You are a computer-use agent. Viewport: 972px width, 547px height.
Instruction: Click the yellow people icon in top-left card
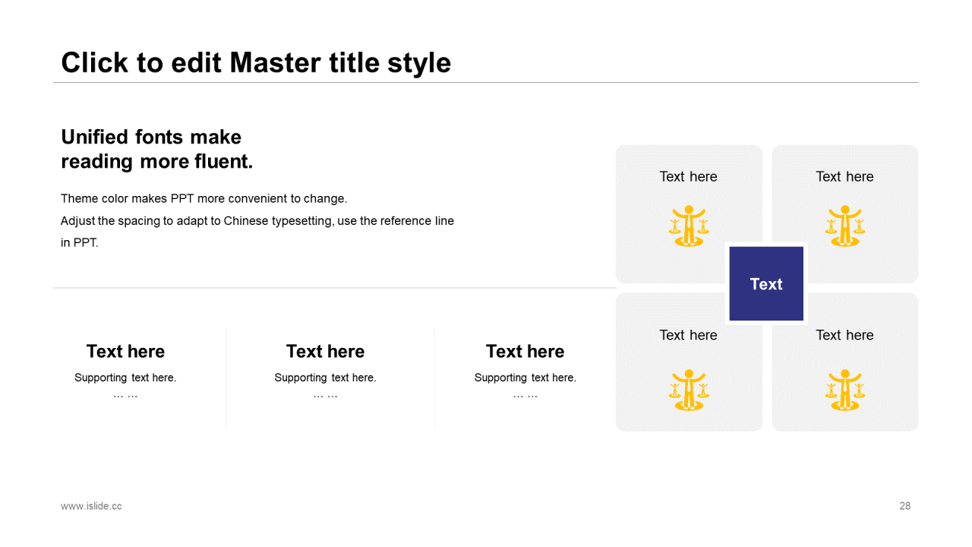689,226
